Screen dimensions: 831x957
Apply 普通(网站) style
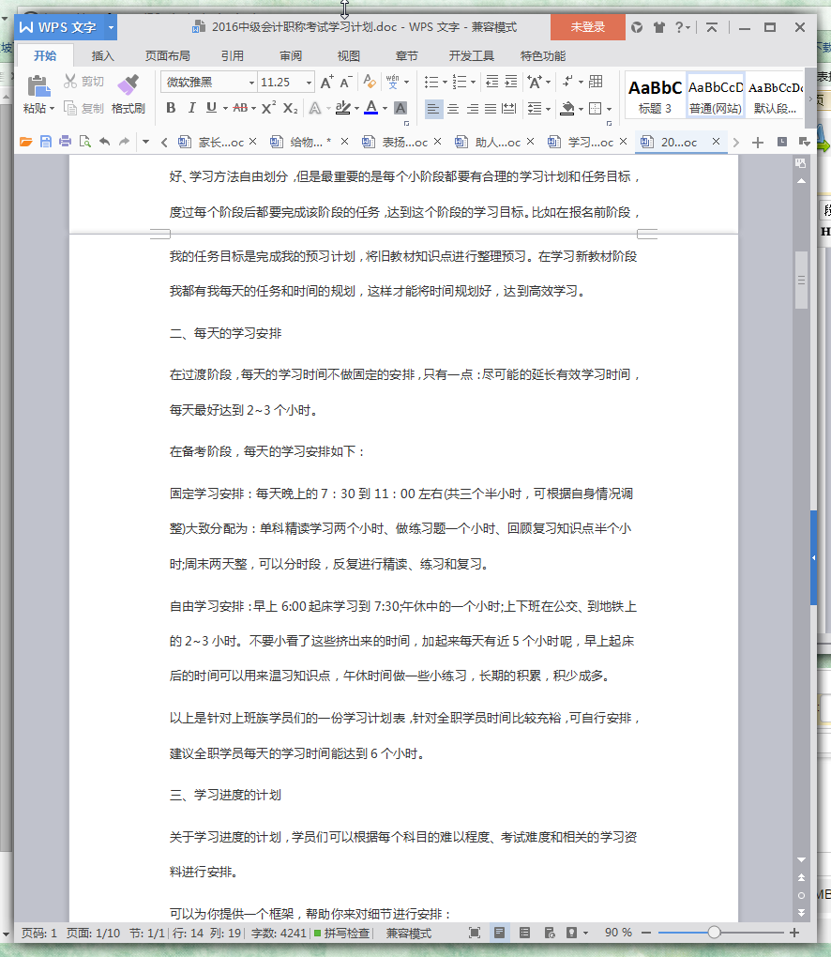(x=716, y=97)
